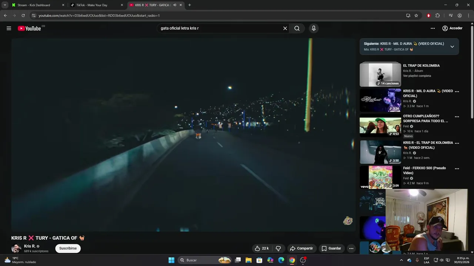
Task: Sign in with the Acceder button
Action: point(452,28)
